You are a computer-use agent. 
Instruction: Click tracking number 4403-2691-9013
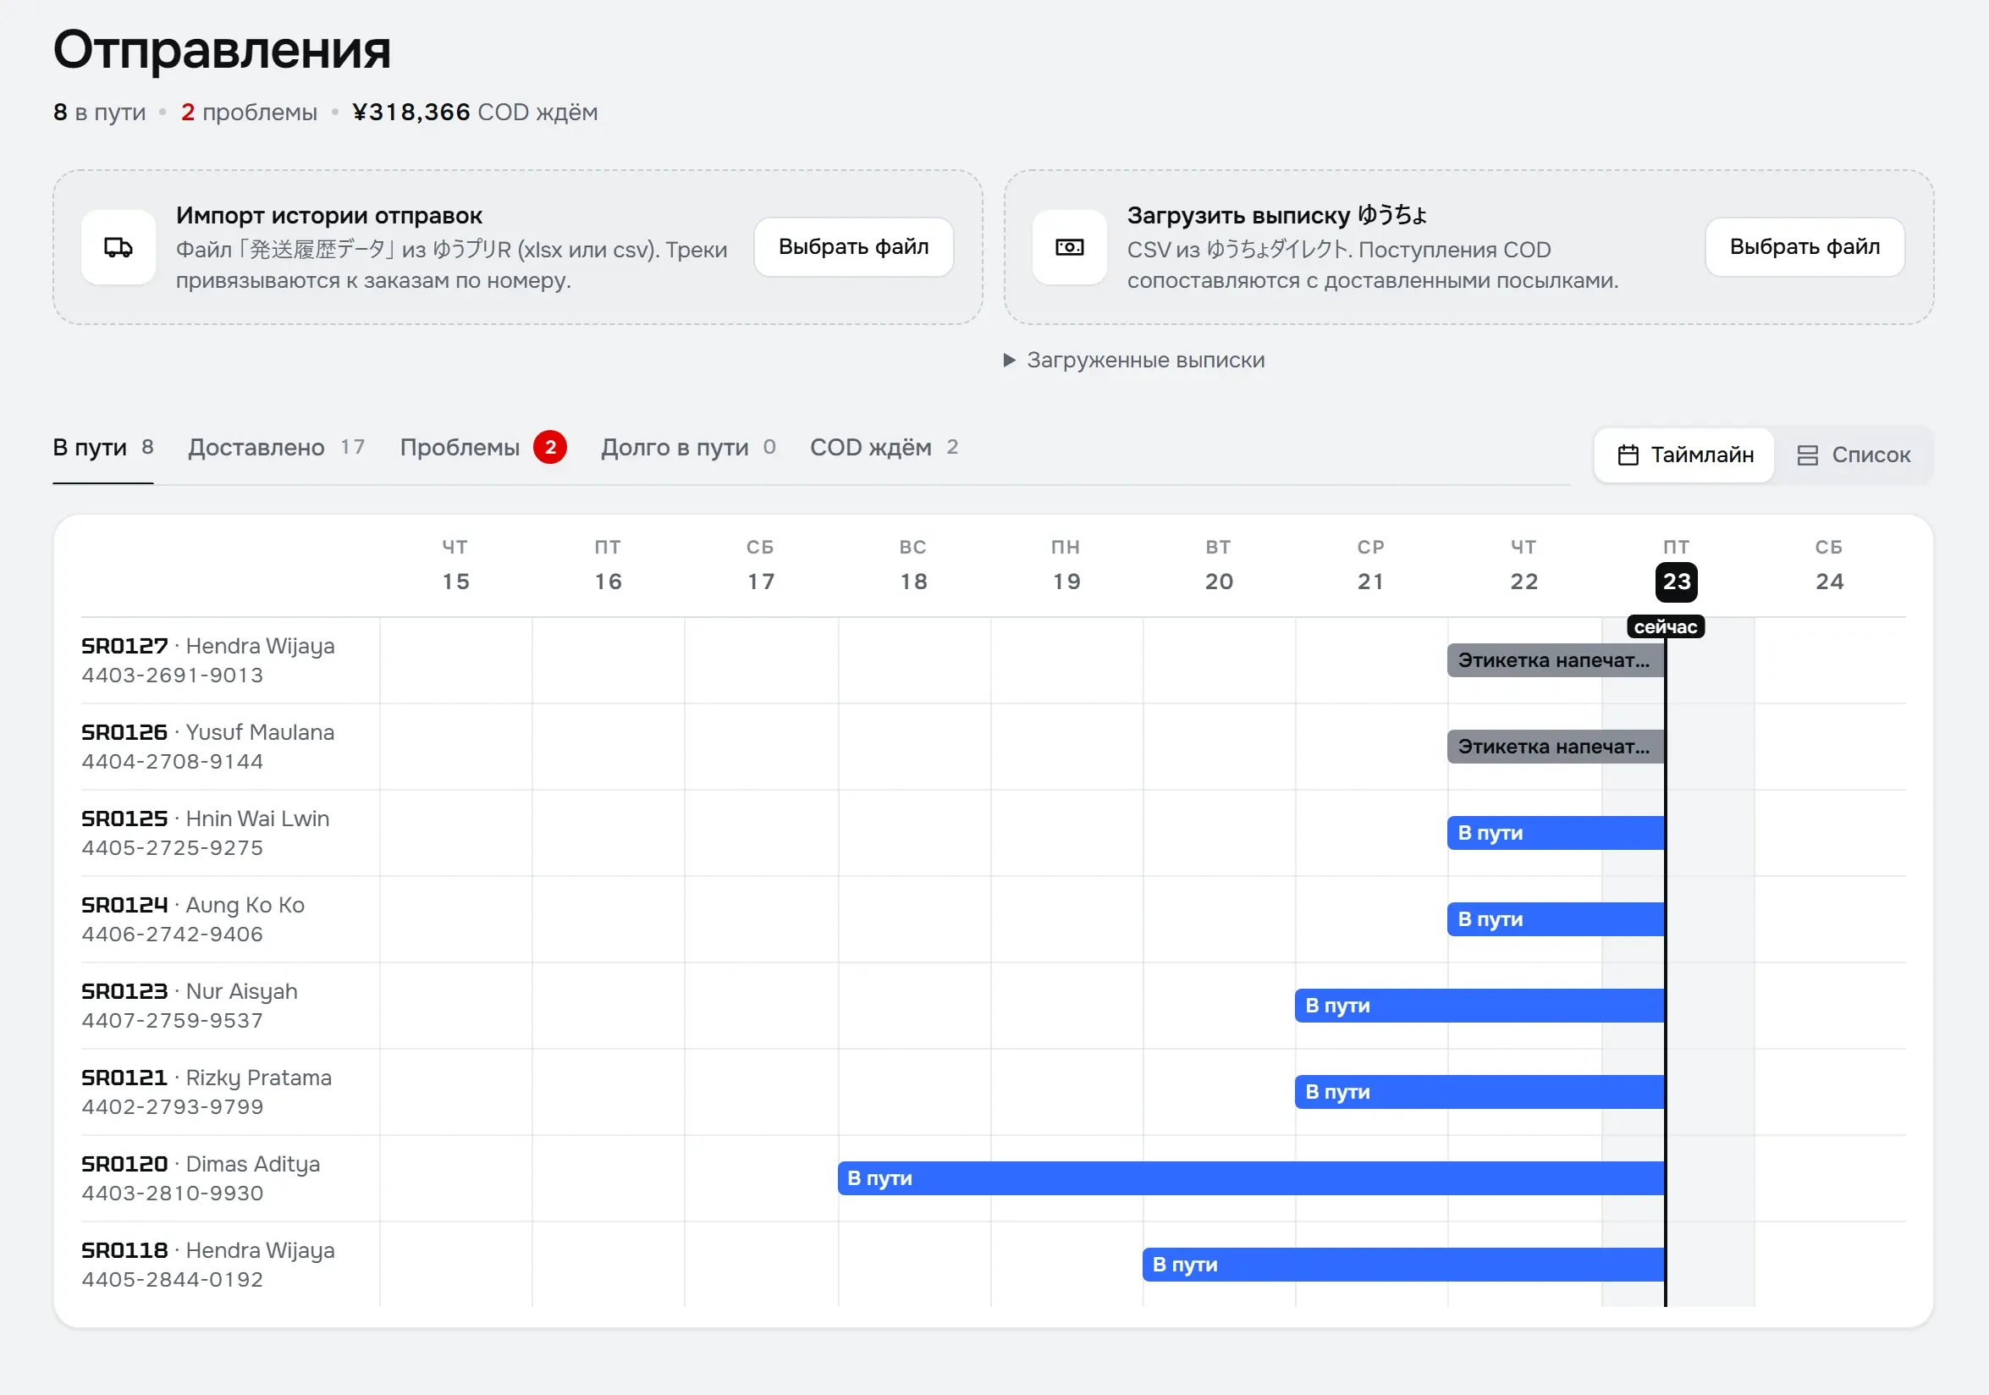(173, 675)
